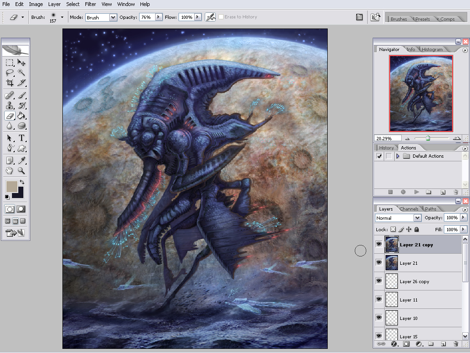Select the Type tool
This screenshot has height=353, width=470.
click(21, 138)
